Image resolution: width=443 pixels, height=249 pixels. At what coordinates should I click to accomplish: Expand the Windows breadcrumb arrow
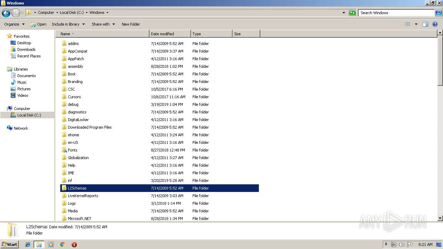click(107, 12)
